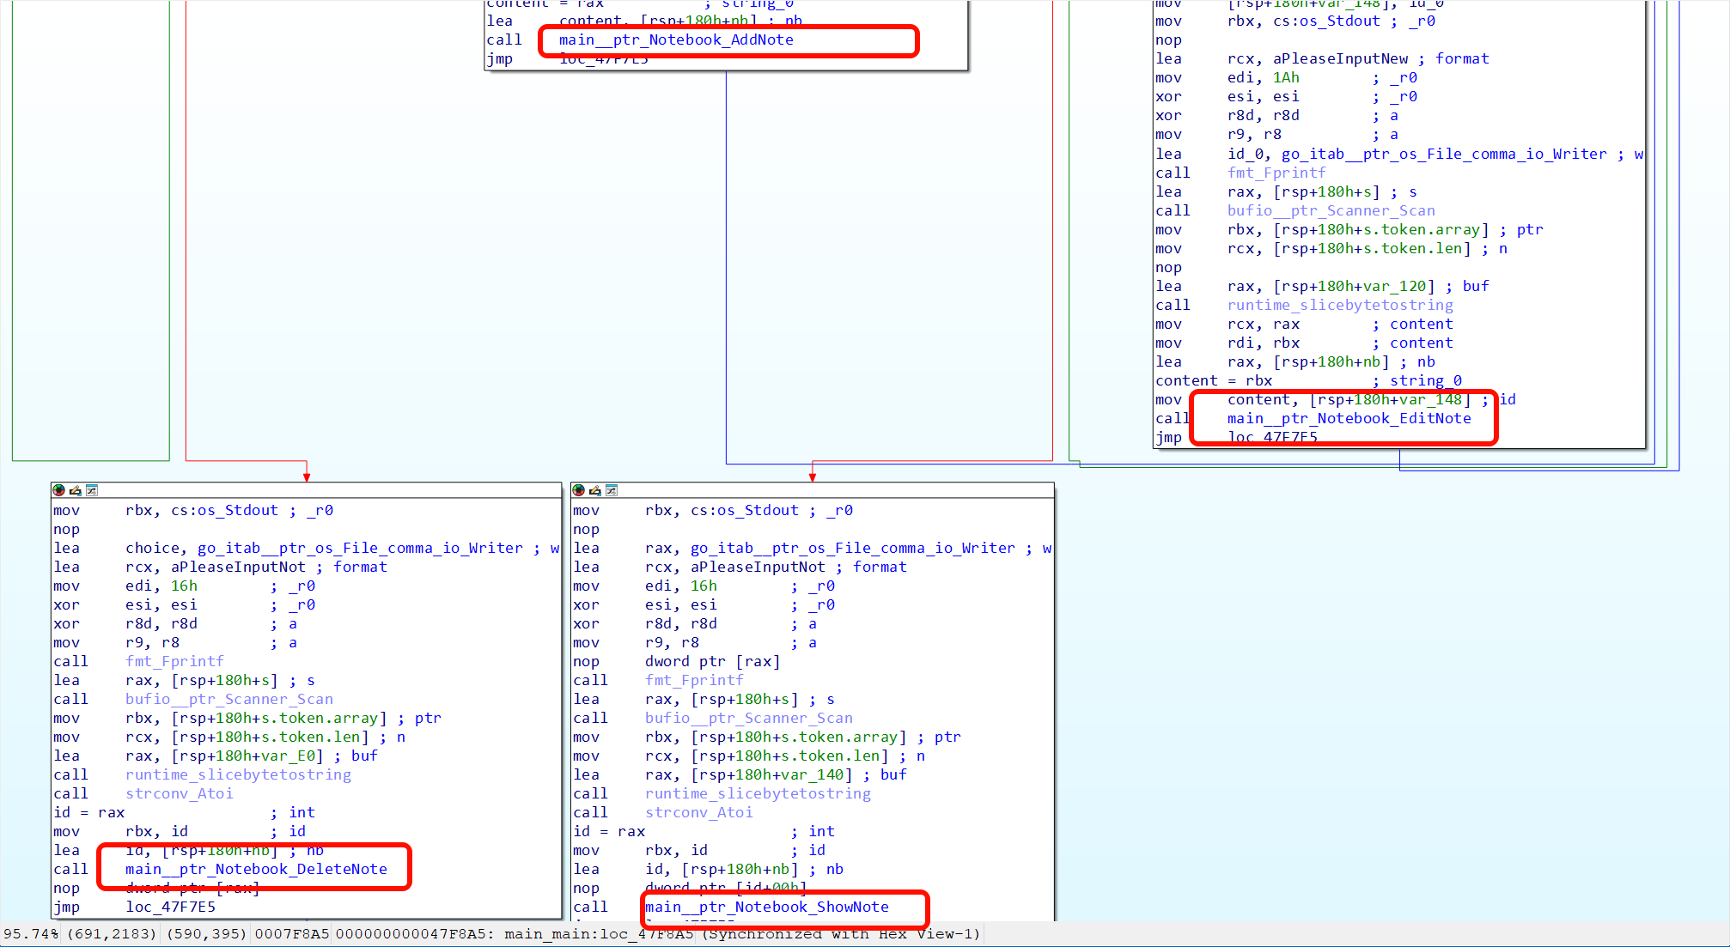
Task: Click the group nodes icon in the ShowNote block
Action: pyautogui.click(x=612, y=490)
